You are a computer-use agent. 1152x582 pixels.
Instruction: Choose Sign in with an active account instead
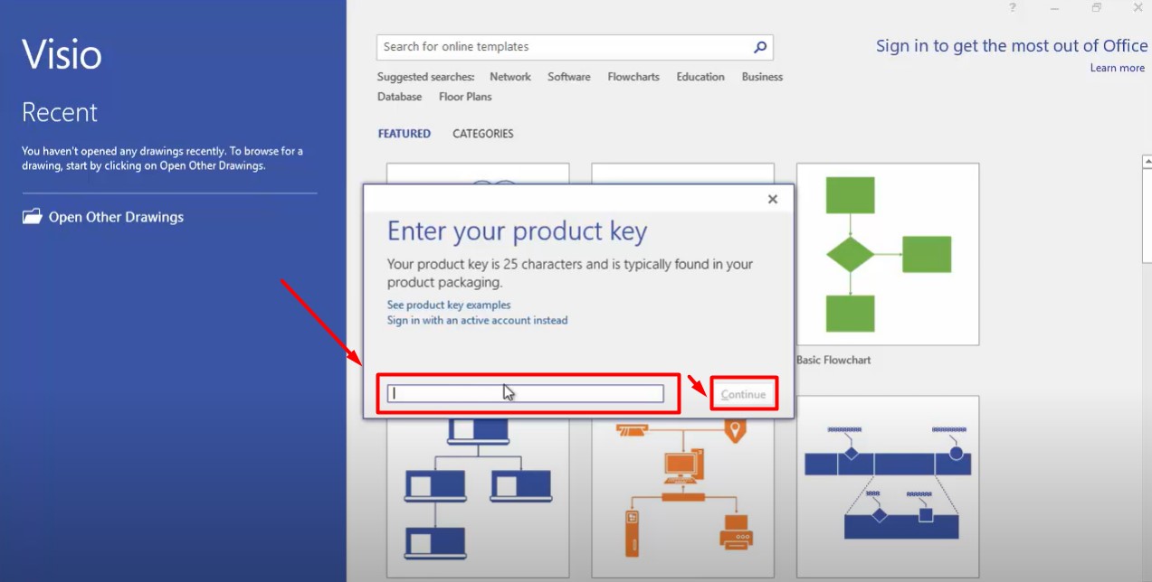coord(478,320)
